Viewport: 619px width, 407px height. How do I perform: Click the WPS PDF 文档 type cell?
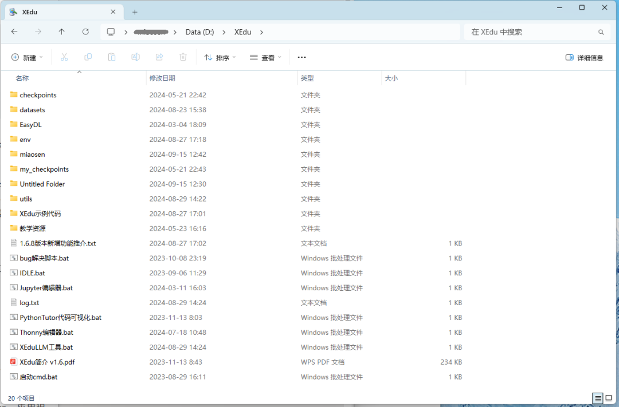tap(323, 362)
